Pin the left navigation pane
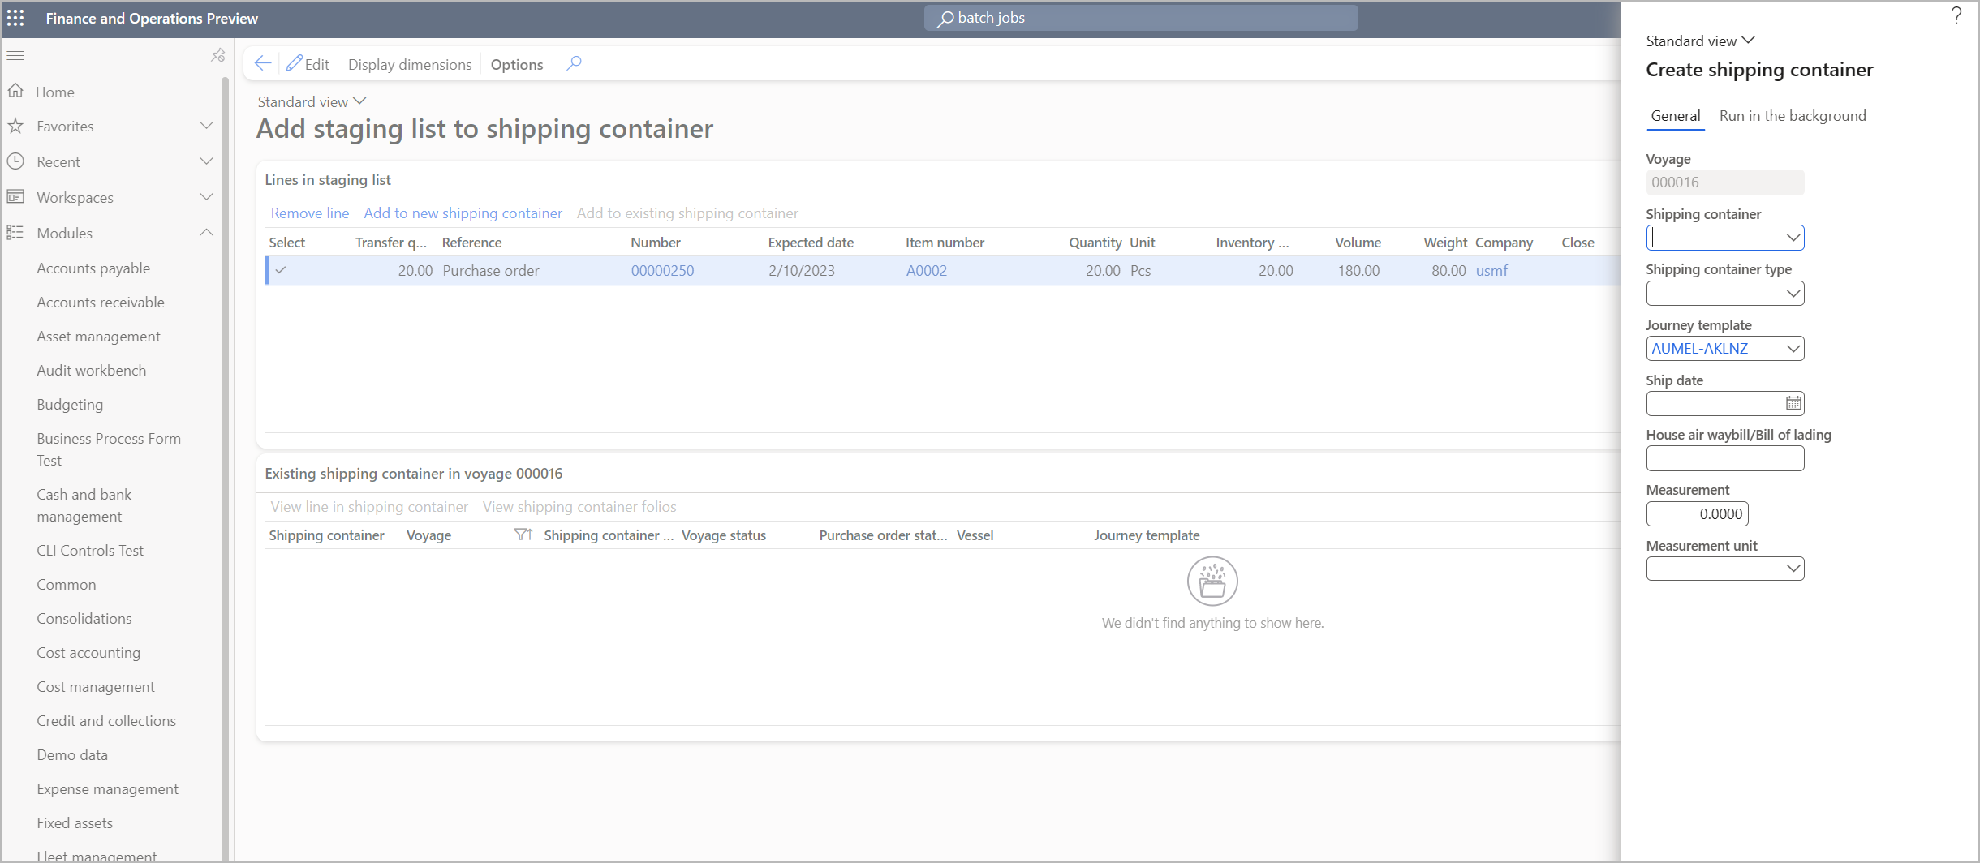 click(x=217, y=54)
